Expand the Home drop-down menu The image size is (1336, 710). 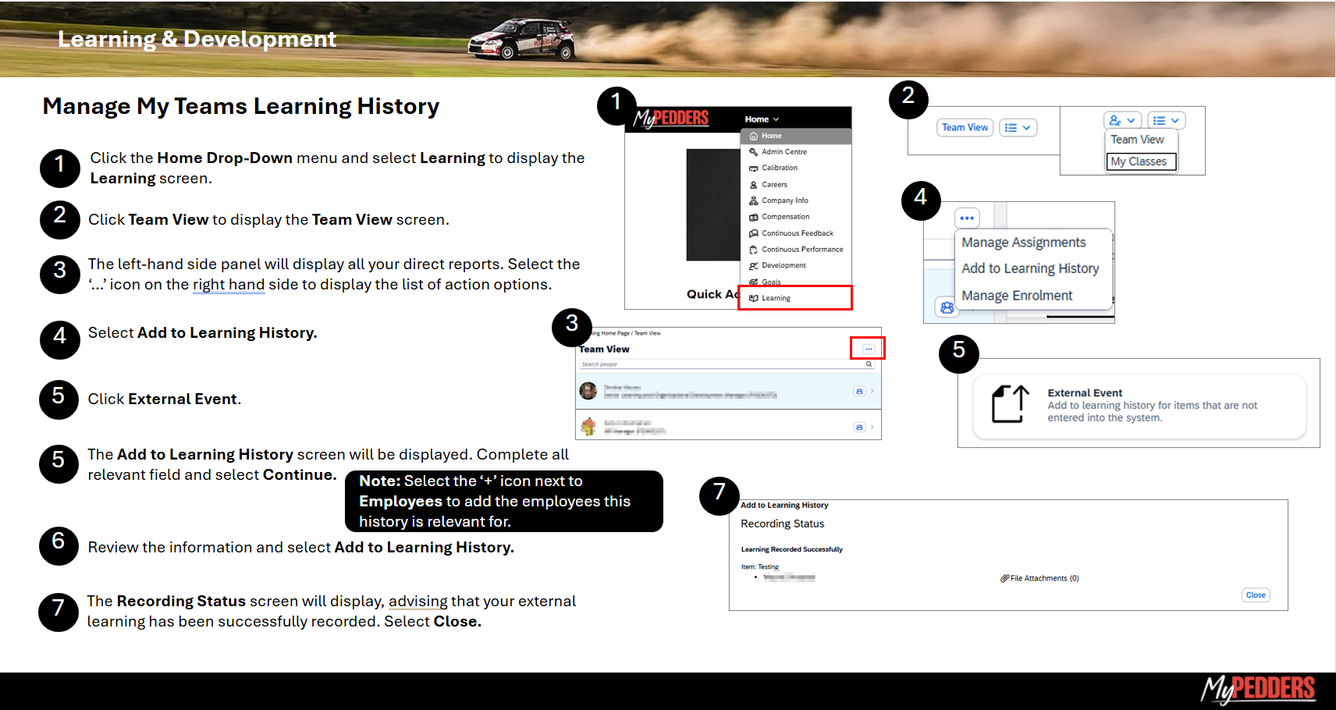762,119
